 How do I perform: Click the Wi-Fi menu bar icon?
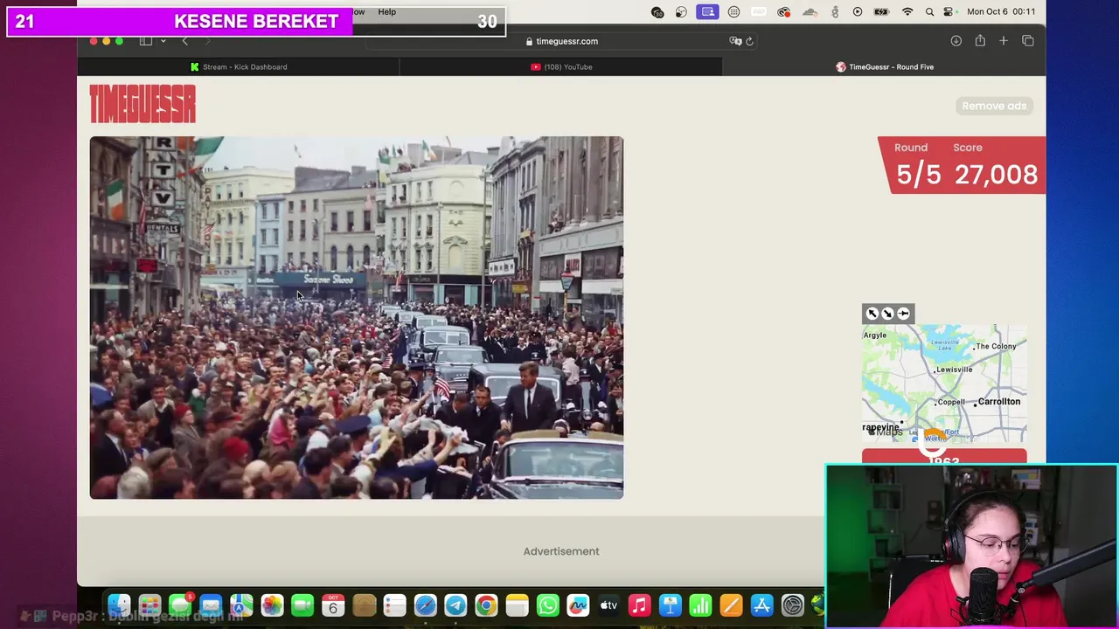[907, 12]
